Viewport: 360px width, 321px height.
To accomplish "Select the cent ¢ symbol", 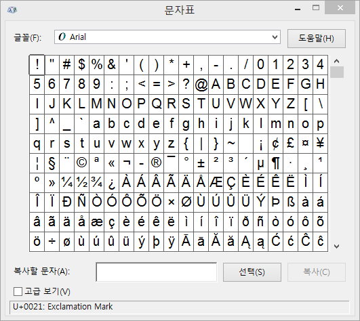I will click(275, 144).
